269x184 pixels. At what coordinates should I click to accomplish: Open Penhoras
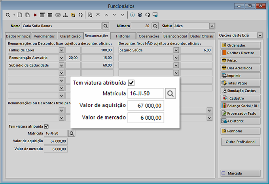click(x=241, y=131)
